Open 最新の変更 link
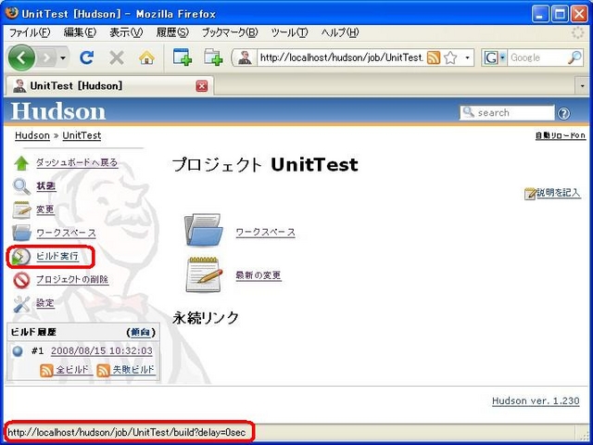 point(259,275)
